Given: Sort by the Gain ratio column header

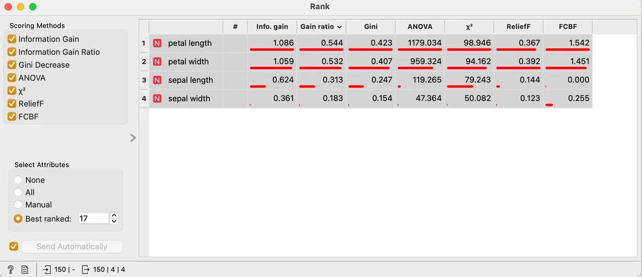Looking at the screenshot, I should click(x=321, y=27).
